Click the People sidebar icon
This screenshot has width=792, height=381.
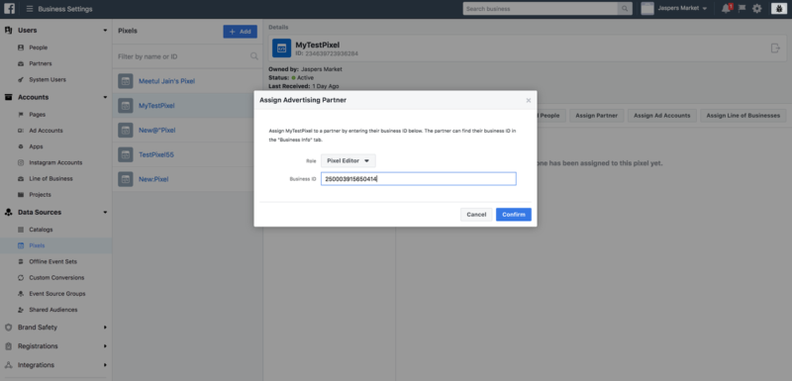point(21,48)
